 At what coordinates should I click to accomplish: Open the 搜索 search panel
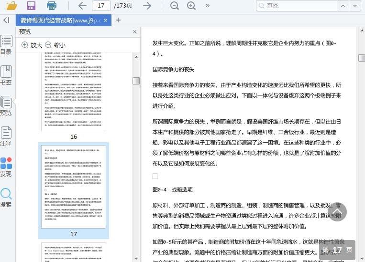pos(6,198)
